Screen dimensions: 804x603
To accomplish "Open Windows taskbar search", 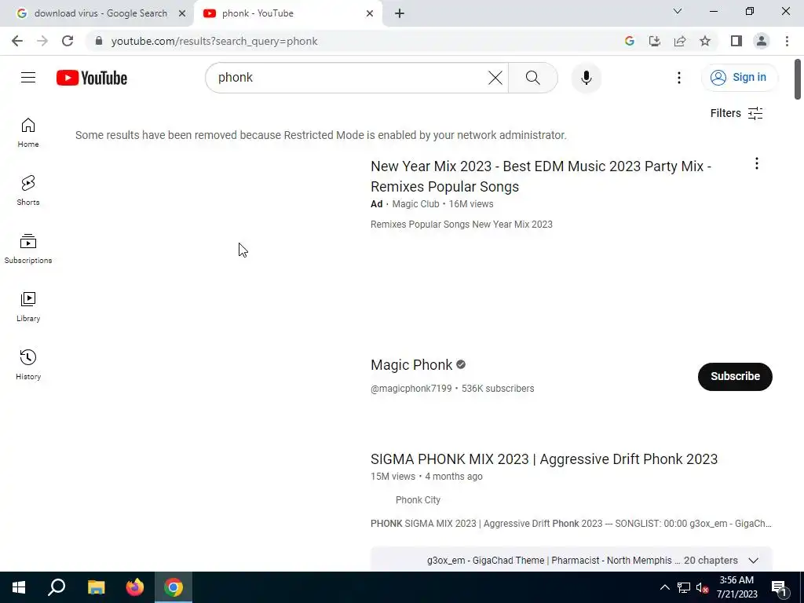I will click(x=57, y=587).
